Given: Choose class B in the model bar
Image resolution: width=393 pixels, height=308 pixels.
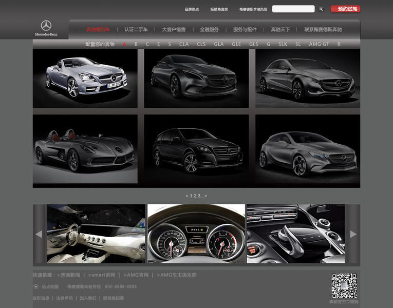Looking at the screenshot, I should pos(136,44).
